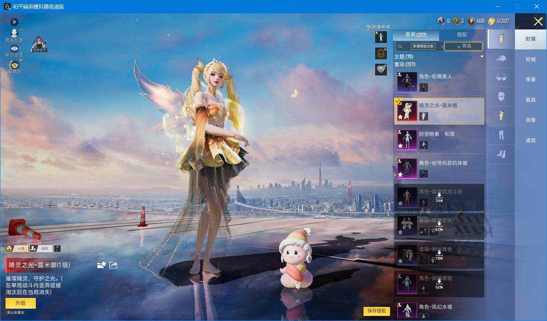The height and width of the screenshot is (321, 547).
Task: Open 更换形象 (change appearance)
Action: pyautogui.click(x=15, y=35)
